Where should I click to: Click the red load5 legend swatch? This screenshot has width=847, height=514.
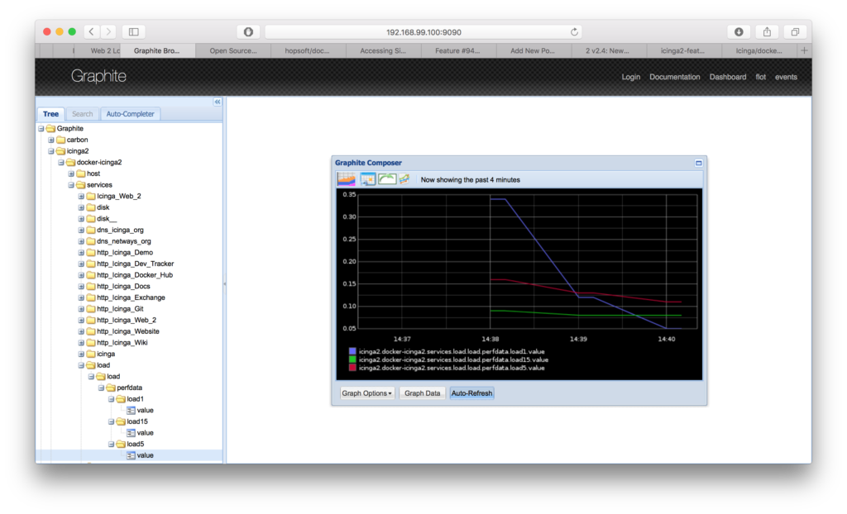pyautogui.click(x=352, y=368)
